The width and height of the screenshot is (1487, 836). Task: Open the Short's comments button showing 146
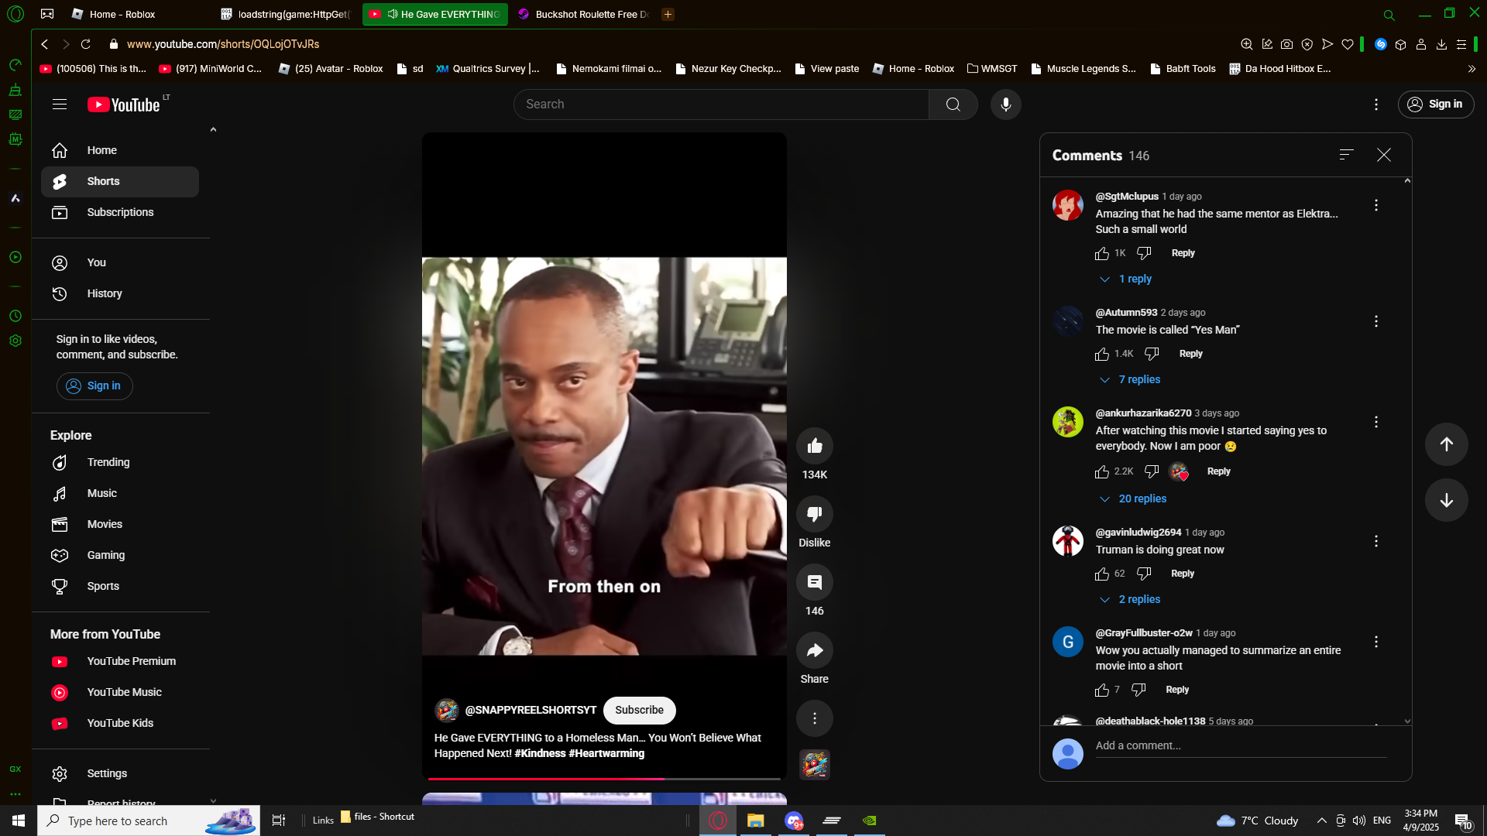814,582
